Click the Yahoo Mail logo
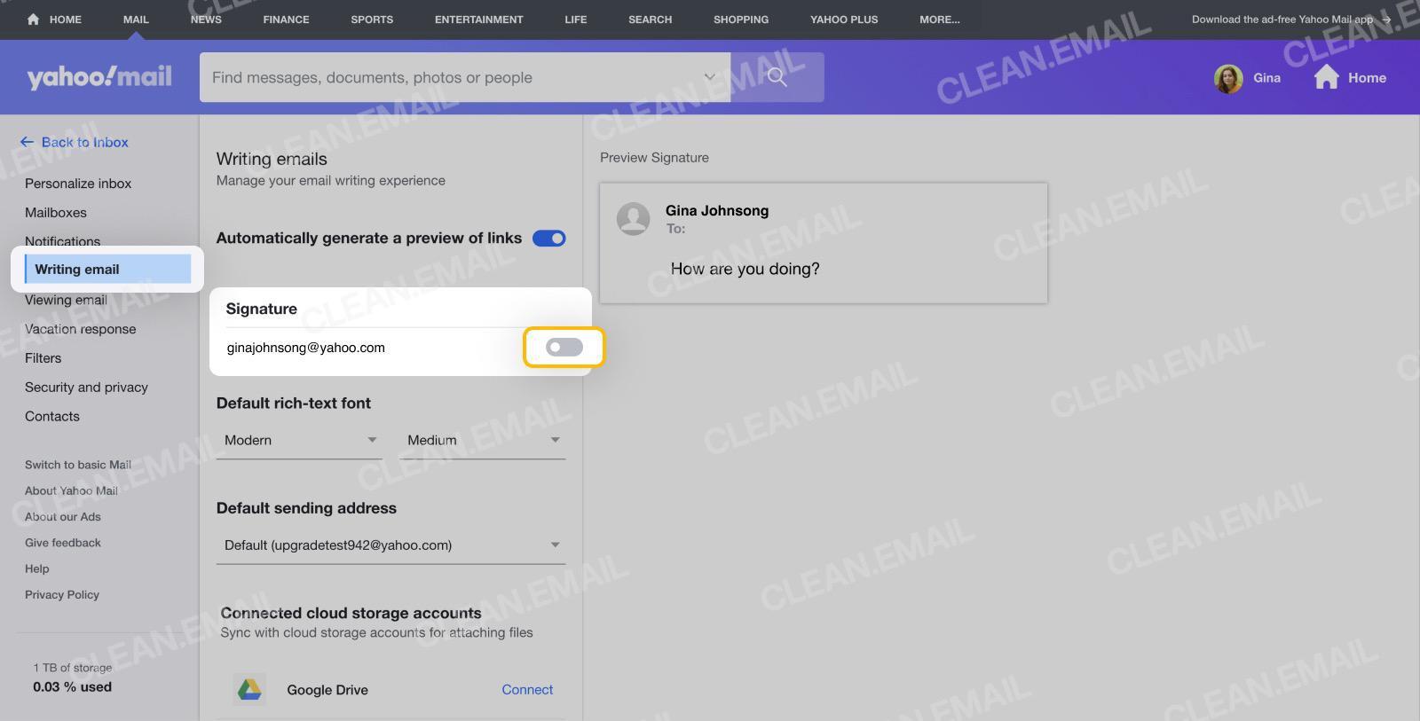Viewport: 1420px width, 721px height. [99, 77]
